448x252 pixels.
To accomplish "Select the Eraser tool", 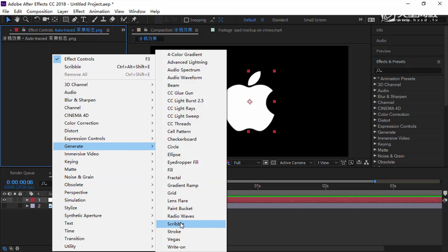I will [x=112, y=19].
